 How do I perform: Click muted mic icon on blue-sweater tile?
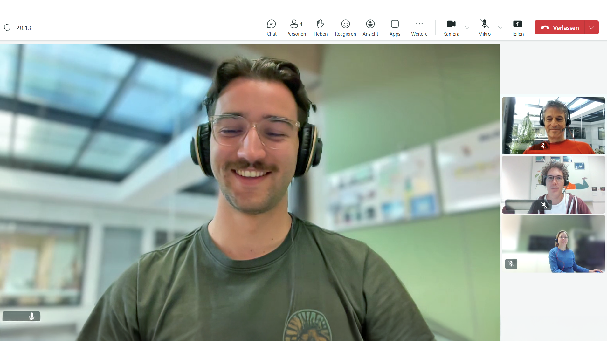[511, 264]
